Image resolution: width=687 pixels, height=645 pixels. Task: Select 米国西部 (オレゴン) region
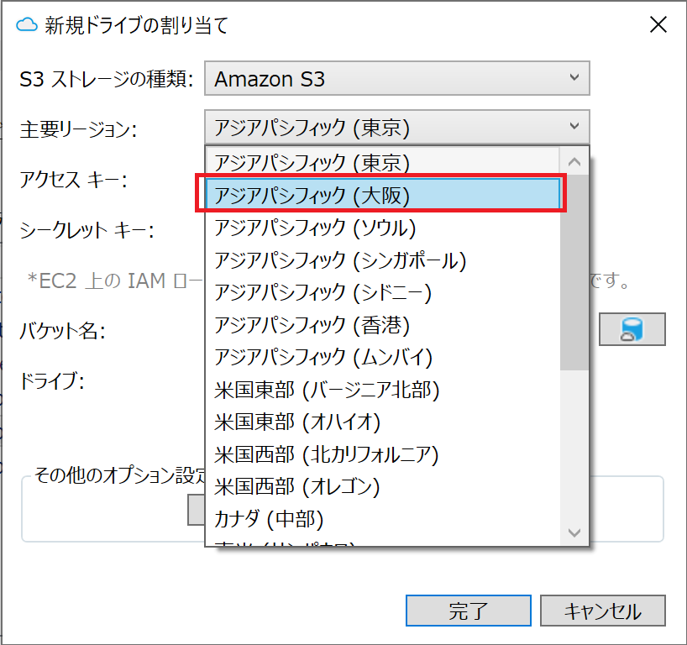pyautogui.click(x=296, y=486)
